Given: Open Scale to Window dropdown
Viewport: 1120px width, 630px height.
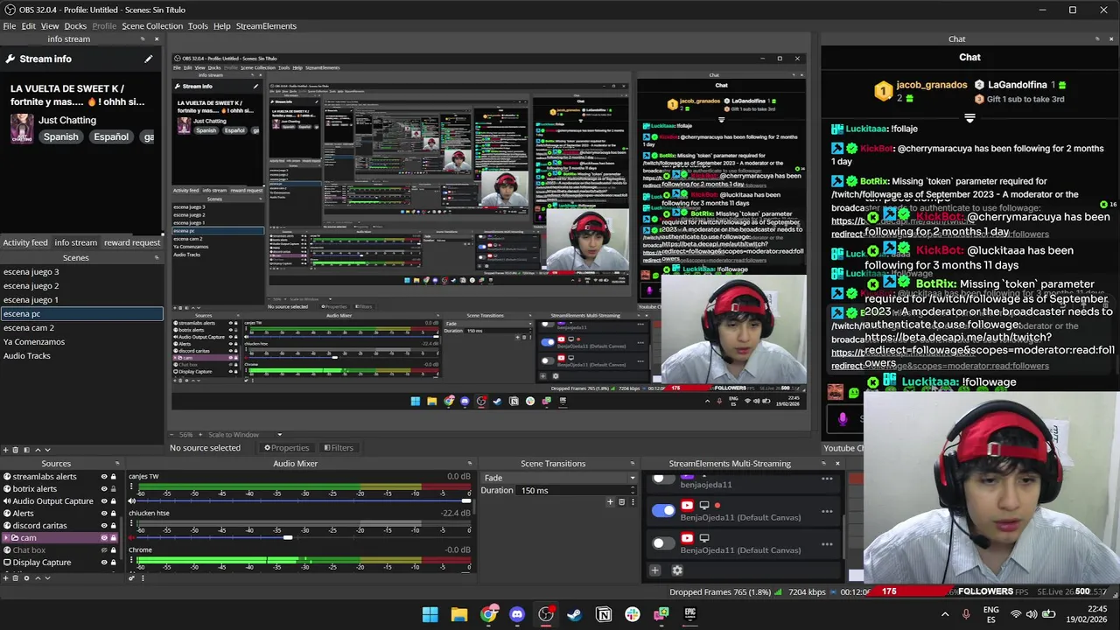Looking at the screenshot, I should (x=245, y=434).
